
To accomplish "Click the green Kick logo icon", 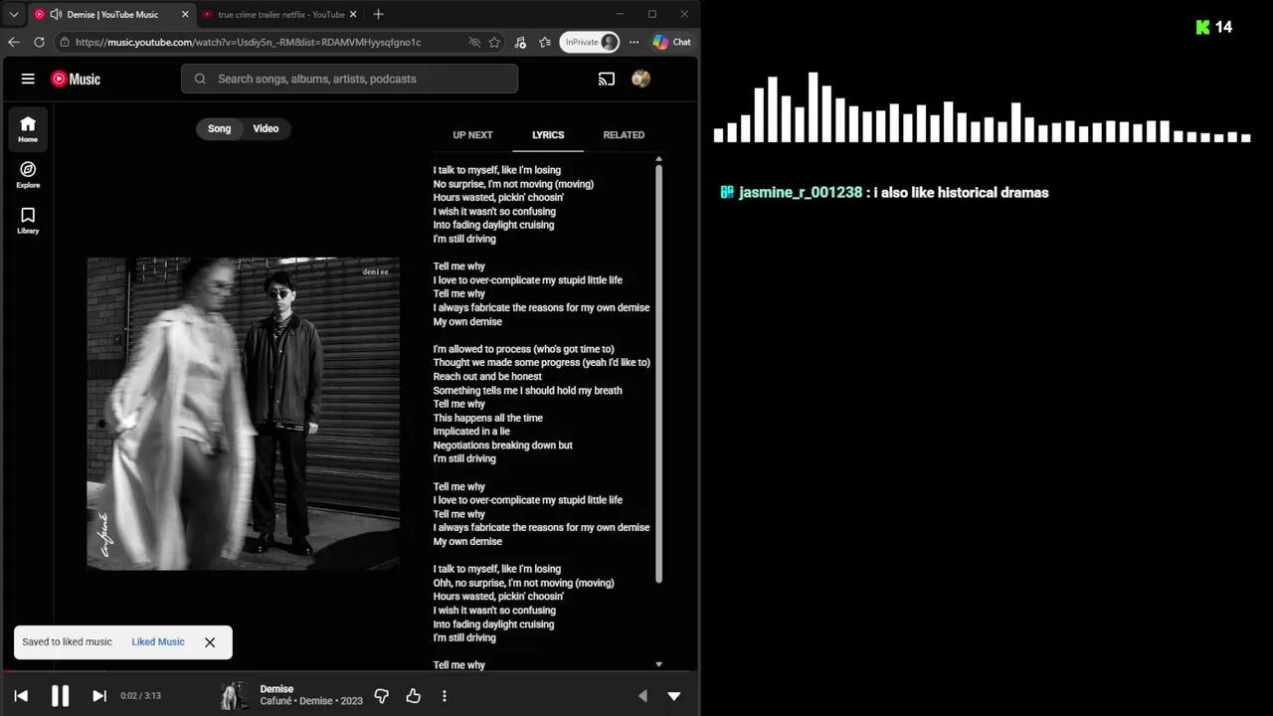I will (x=1202, y=27).
